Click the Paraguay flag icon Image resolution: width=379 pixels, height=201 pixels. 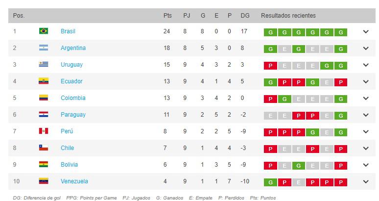click(x=43, y=115)
